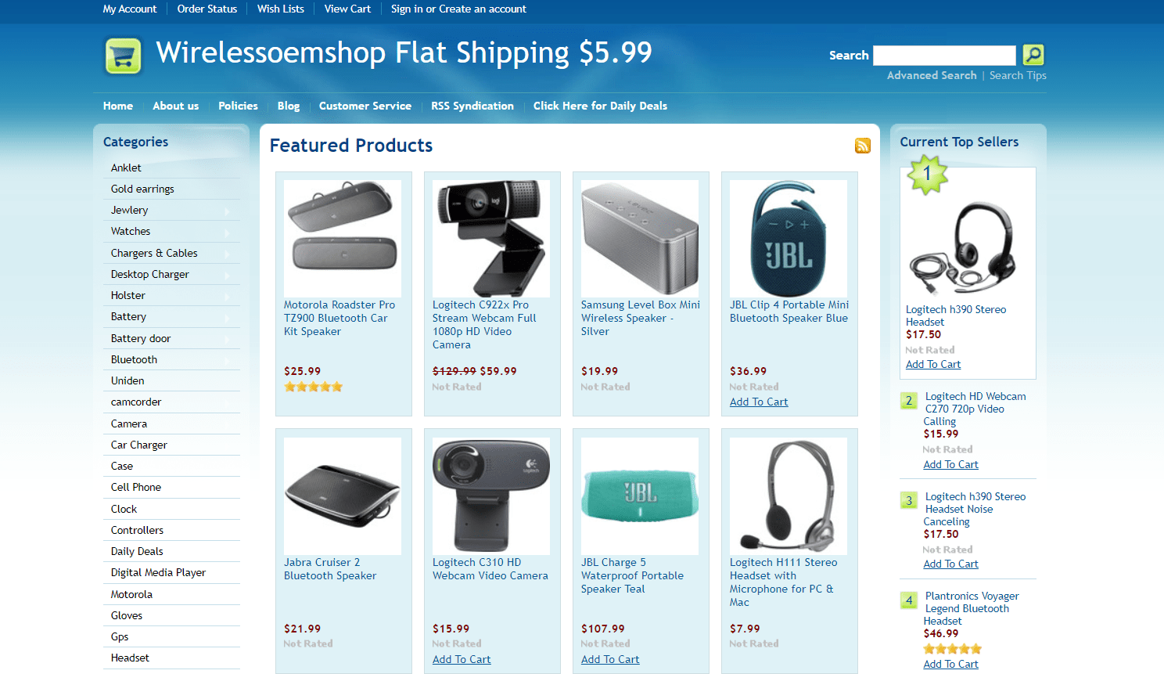
Task: Click Here for Daily Deals
Action: coord(599,106)
